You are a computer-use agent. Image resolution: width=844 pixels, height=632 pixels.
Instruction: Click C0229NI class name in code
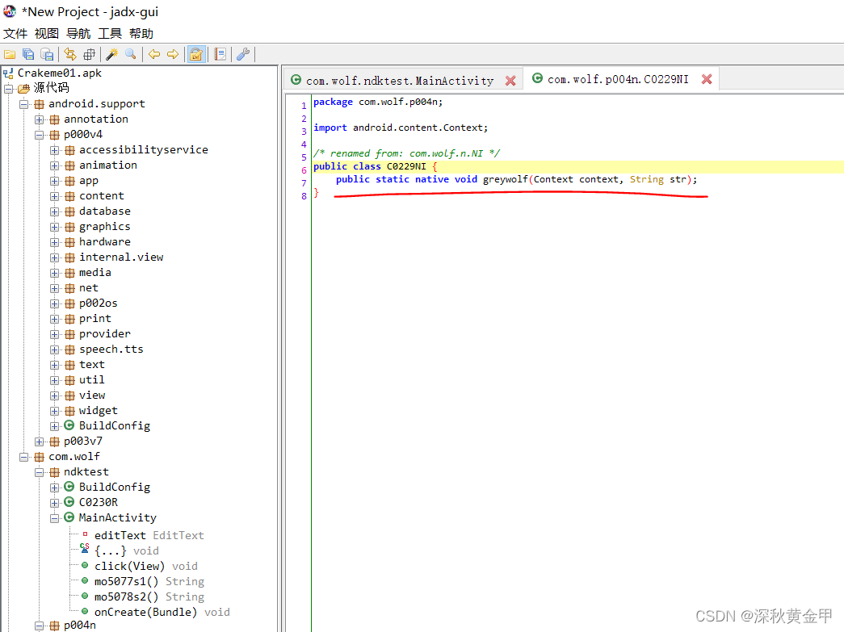(x=406, y=167)
